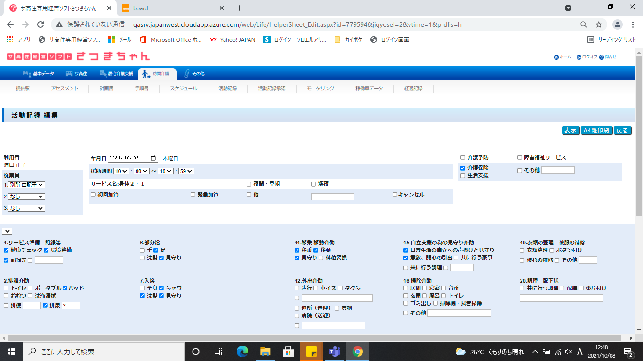
Task: Uncheck the 健康チェック checkbox
Action: coord(6,251)
